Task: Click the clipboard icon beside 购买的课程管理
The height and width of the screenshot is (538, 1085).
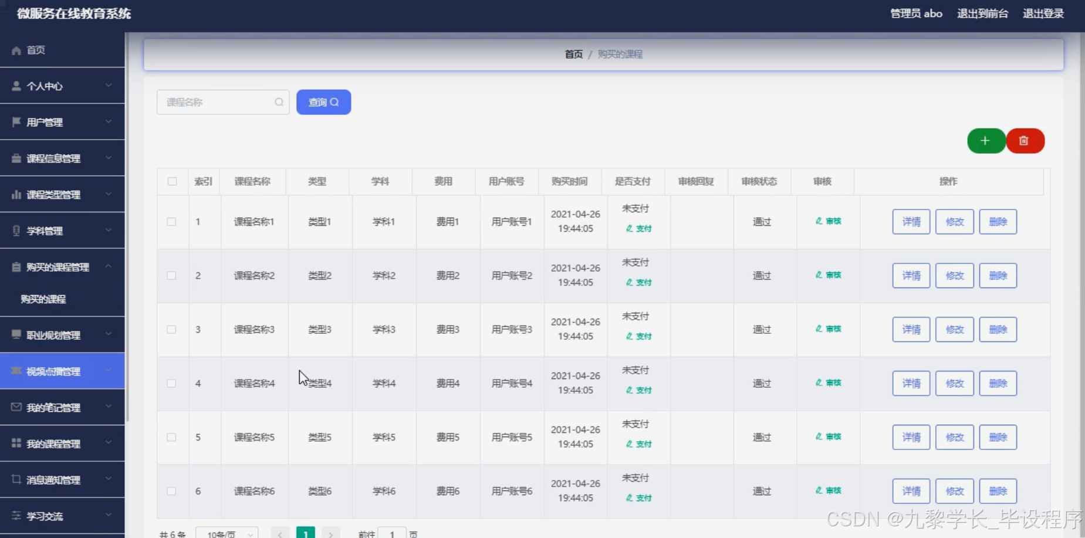Action: point(16,267)
